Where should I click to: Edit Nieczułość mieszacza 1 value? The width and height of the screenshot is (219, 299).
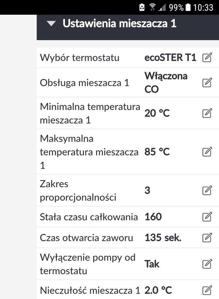pyautogui.click(x=207, y=290)
